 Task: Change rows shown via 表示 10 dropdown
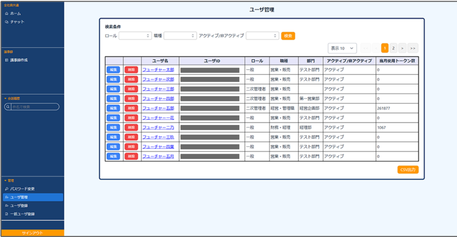[x=342, y=48]
